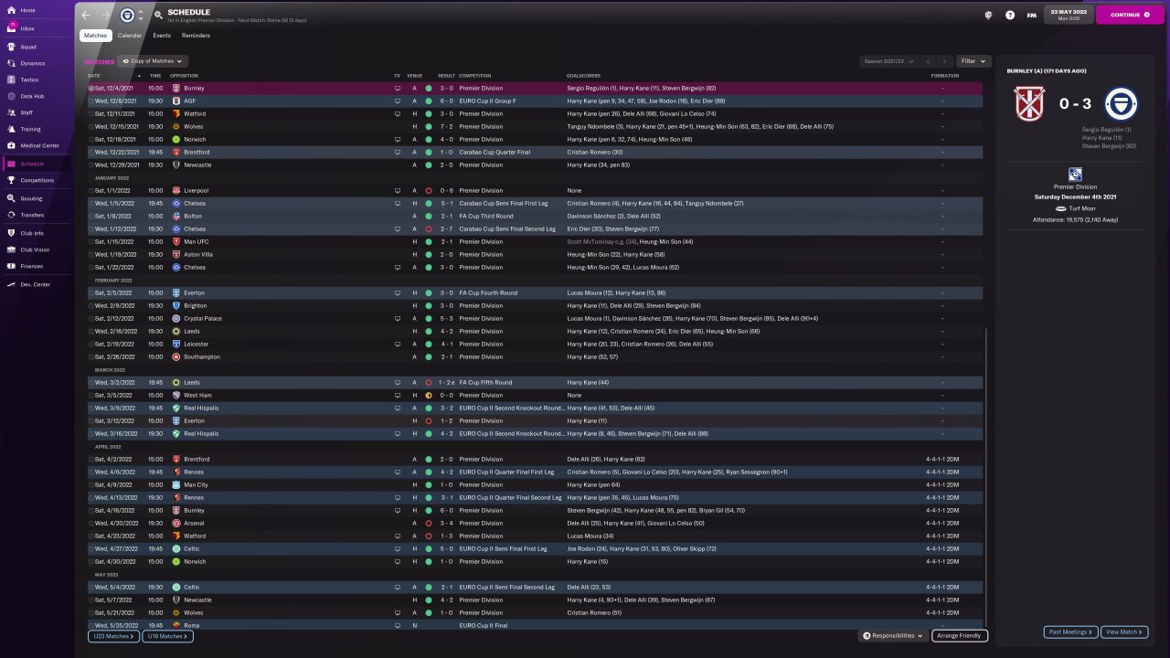Click the Bolton FA Cup Third Round row
The width and height of the screenshot is (1170, 658).
535,216
